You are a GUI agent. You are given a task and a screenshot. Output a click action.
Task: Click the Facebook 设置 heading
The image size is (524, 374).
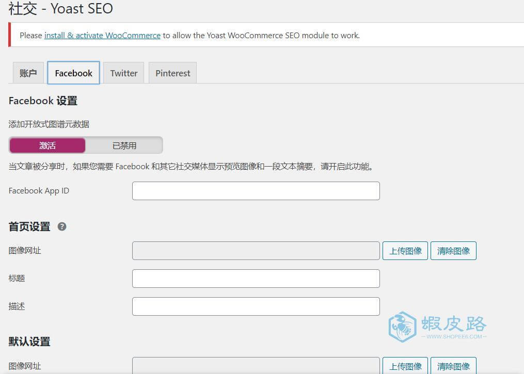point(43,101)
